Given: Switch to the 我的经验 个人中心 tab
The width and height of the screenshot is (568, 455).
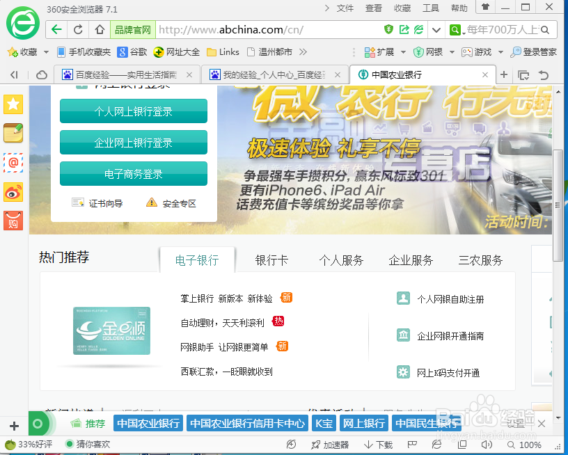Looking at the screenshot, I should click(x=274, y=75).
